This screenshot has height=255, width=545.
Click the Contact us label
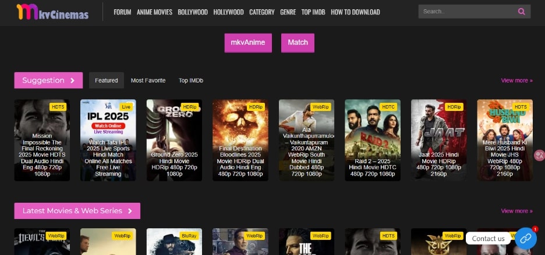tap(489, 238)
